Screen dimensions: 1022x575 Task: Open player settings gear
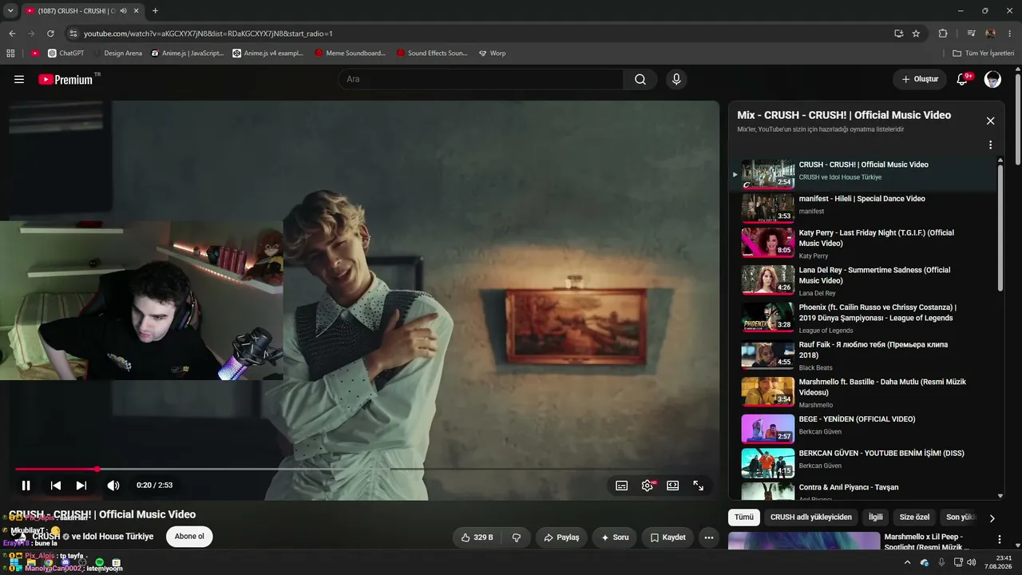(648, 485)
